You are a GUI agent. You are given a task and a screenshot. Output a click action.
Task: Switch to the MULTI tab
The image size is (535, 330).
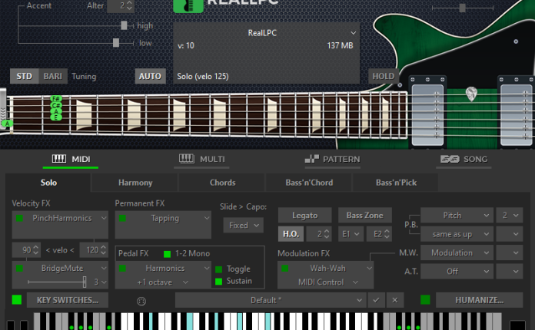[x=201, y=159]
